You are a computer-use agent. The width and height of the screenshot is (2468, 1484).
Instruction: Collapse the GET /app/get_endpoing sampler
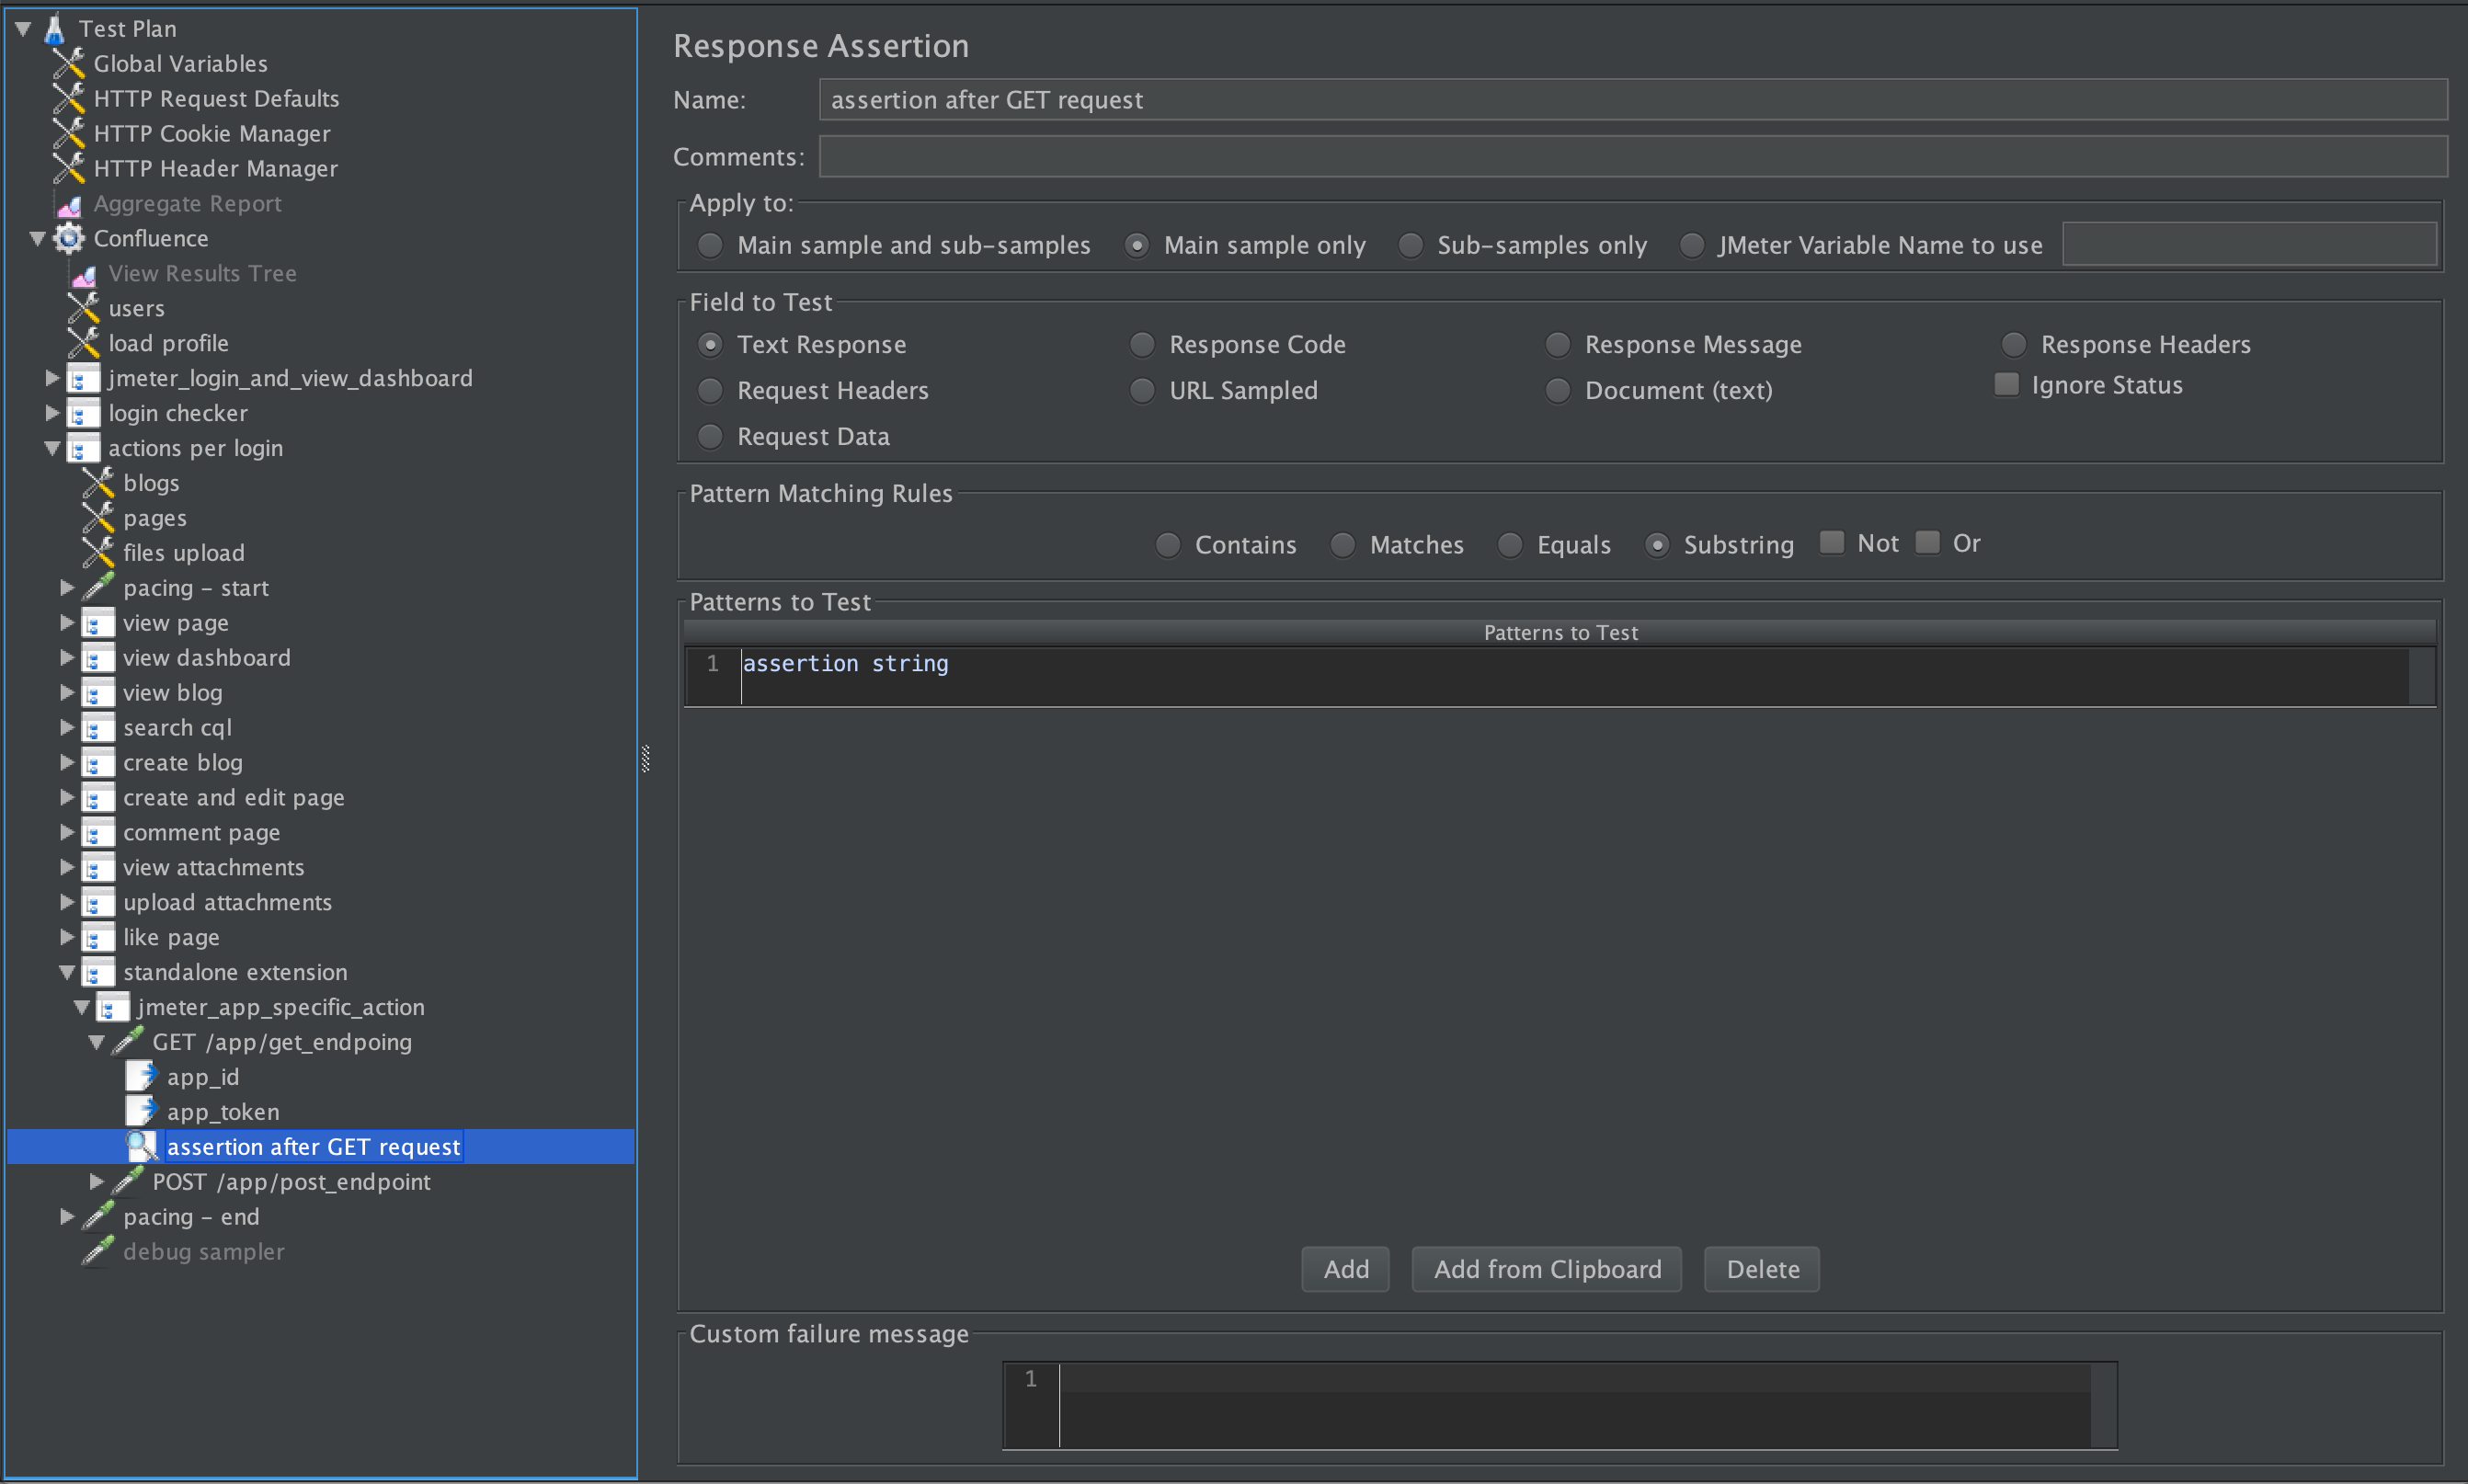click(96, 1042)
